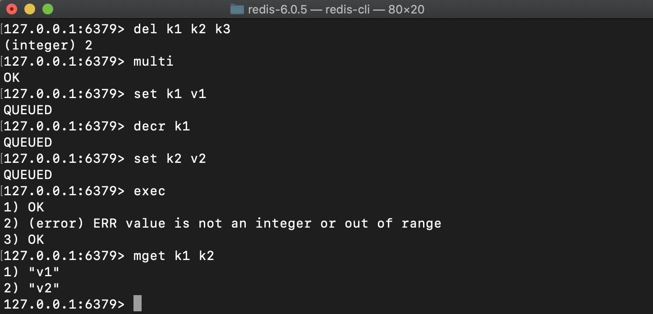This screenshot has height=314, width=653.
Task: Select the 'multi' command line
Action: 153,61
